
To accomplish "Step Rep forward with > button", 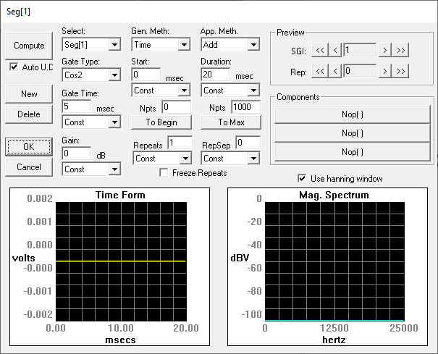I will 385,71.
